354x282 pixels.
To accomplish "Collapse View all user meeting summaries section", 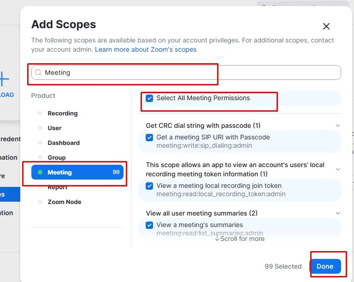I will [x=338, y=213].
